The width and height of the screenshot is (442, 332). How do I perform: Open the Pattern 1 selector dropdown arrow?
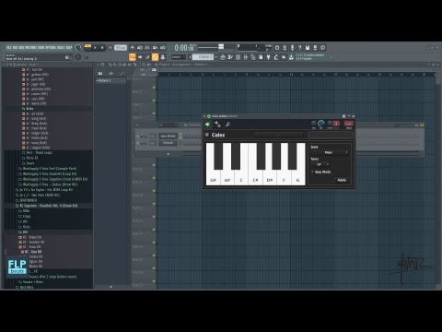tap(215, 57)
